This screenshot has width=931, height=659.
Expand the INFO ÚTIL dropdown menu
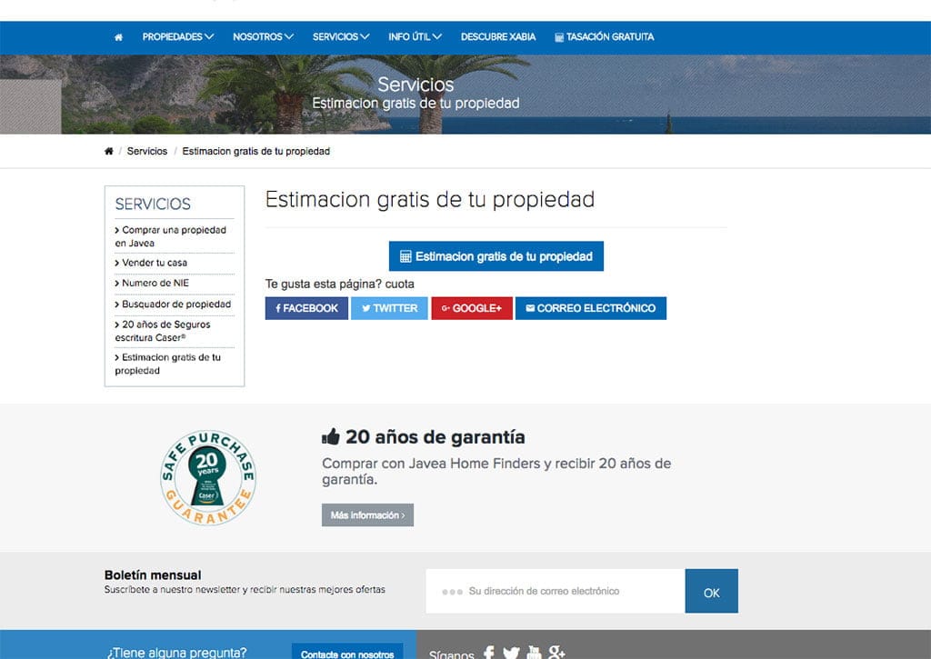(x=415, y=37)
